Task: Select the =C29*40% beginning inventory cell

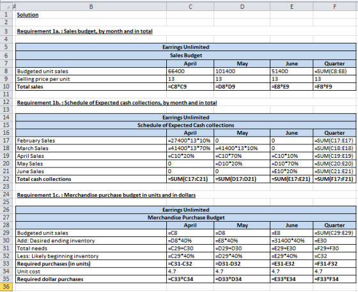Action: point(191,256)
